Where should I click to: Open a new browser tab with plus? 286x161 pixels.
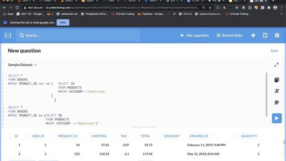(x=273, y=1)
